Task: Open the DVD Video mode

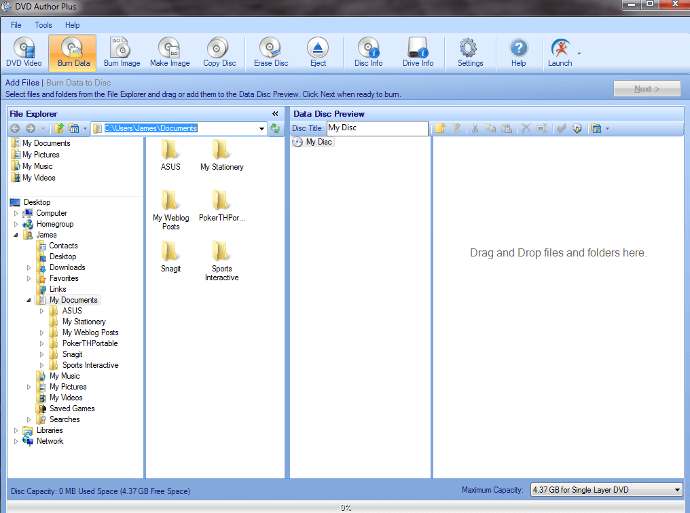Action: tap(24, 52)
